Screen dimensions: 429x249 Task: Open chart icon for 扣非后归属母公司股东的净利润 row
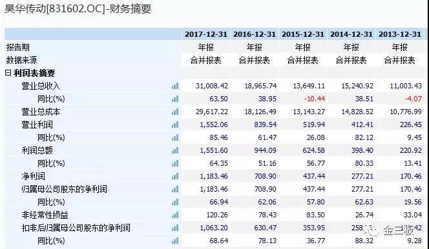click(175, 228)
